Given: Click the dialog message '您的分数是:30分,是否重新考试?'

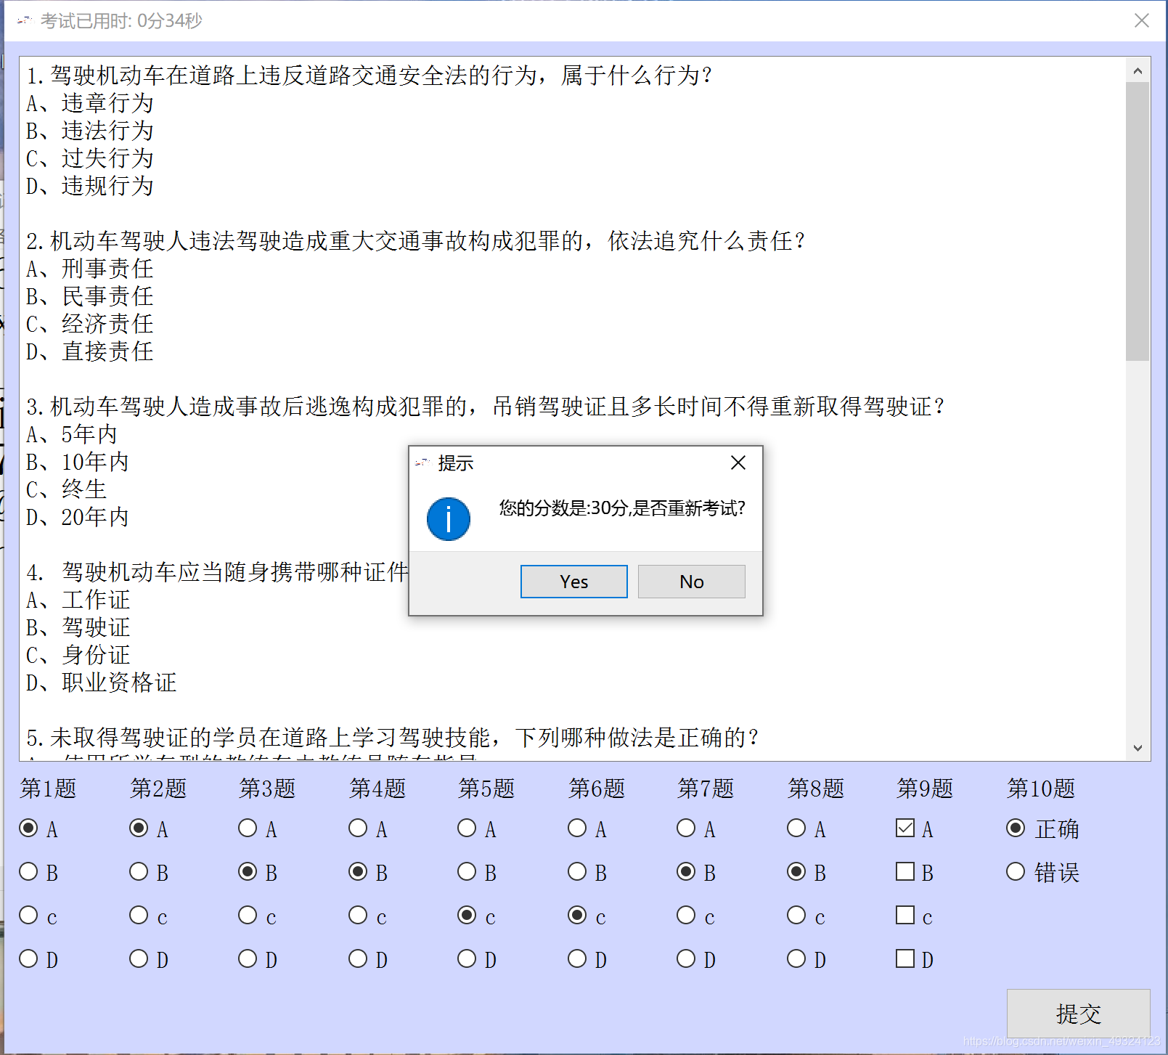Looking at the screenshot, I should click(622, 508).
